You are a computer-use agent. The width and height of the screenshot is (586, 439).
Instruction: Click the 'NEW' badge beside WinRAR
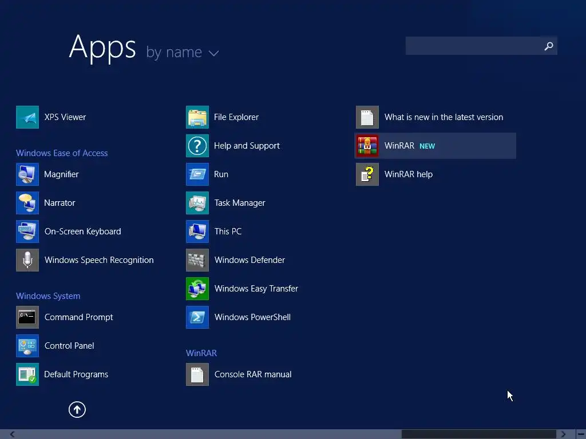(427, 146)
